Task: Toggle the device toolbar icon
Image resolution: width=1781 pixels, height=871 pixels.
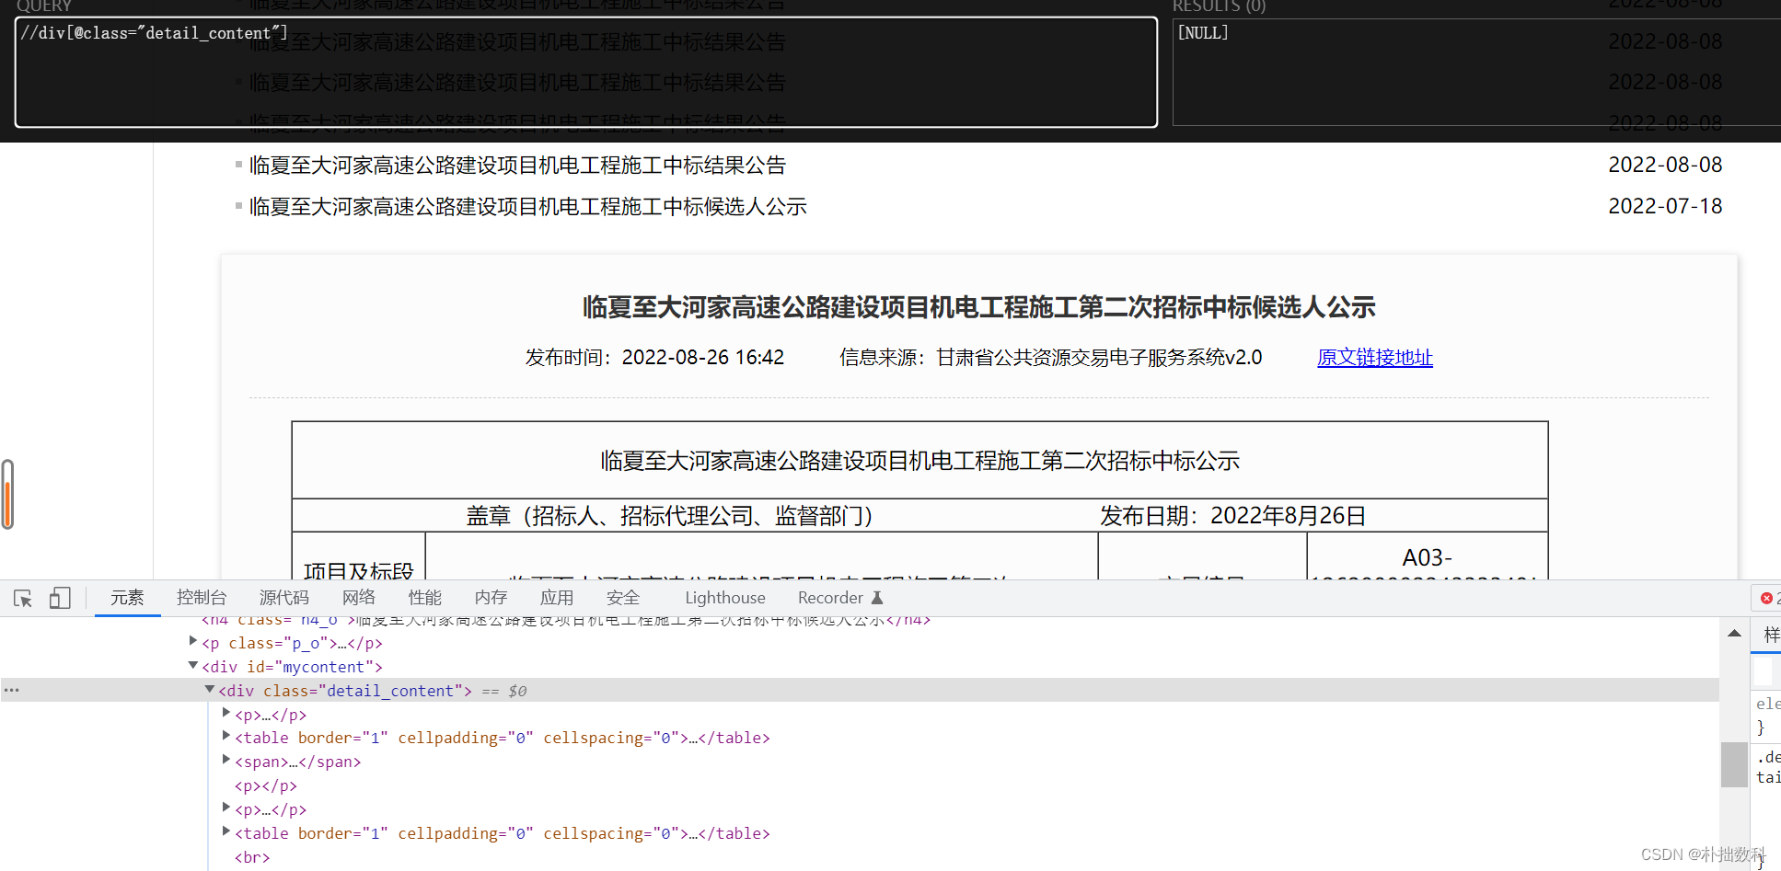Action: (60, 599)
